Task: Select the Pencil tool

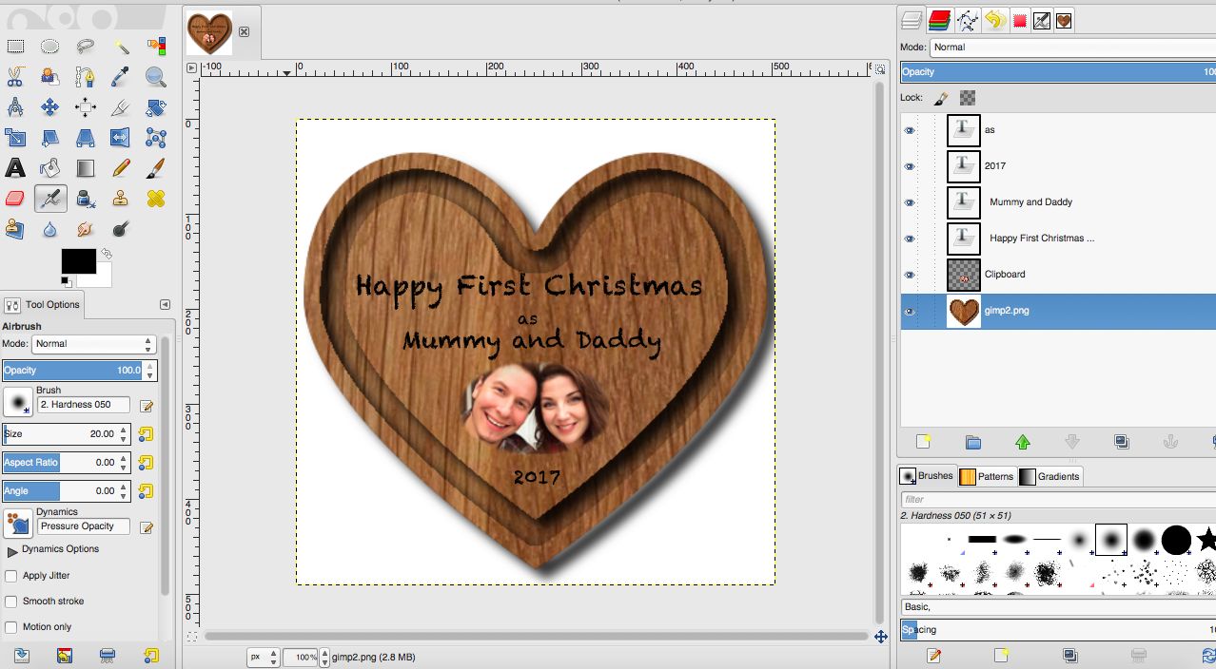Action: tap(121, 168)
